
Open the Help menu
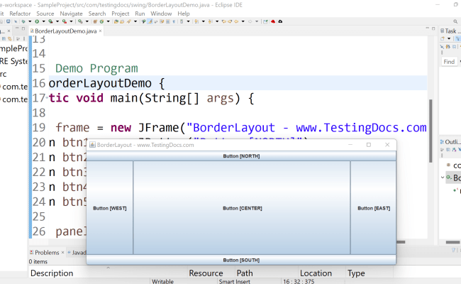pos(184,13)
